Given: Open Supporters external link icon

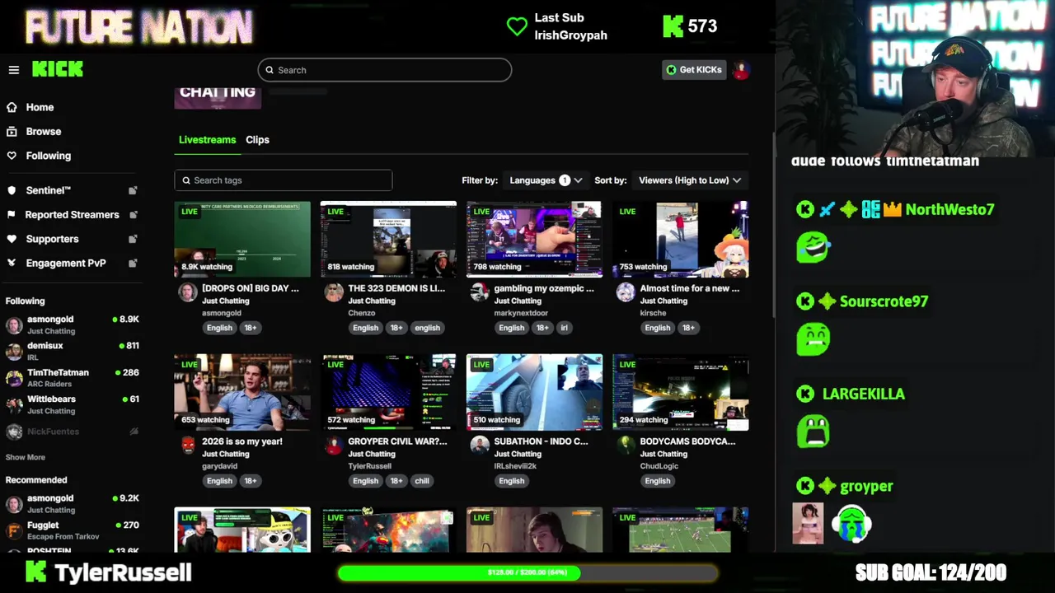Looking at the screenshot, I should (133, 239).
